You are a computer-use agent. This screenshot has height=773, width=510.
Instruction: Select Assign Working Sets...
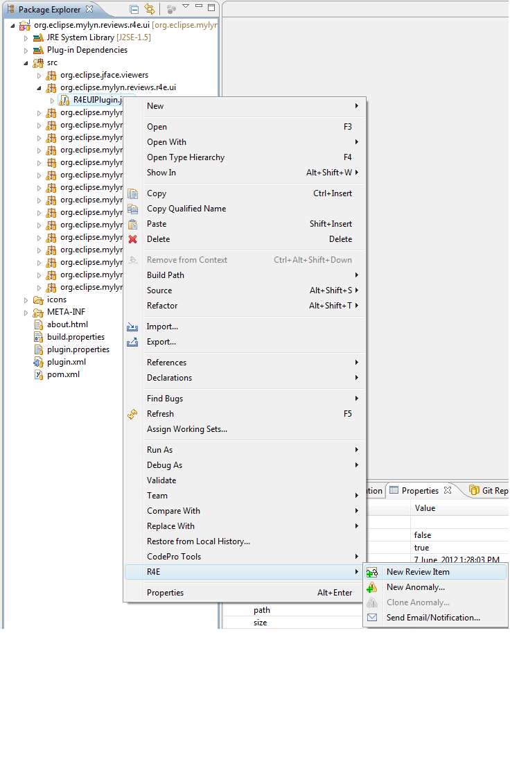tap(245, 429)
